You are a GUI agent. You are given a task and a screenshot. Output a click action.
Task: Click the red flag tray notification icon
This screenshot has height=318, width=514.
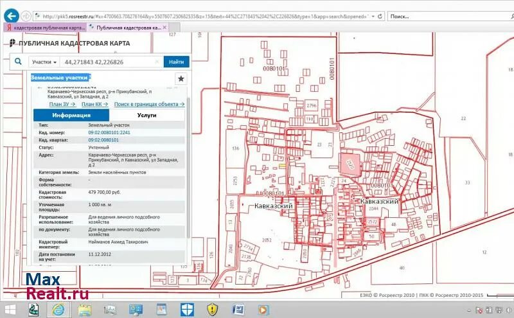pos(479,310)
